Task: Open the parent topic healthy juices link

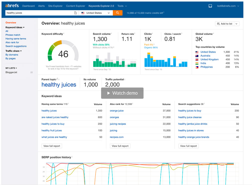Action: pos(59,85)
